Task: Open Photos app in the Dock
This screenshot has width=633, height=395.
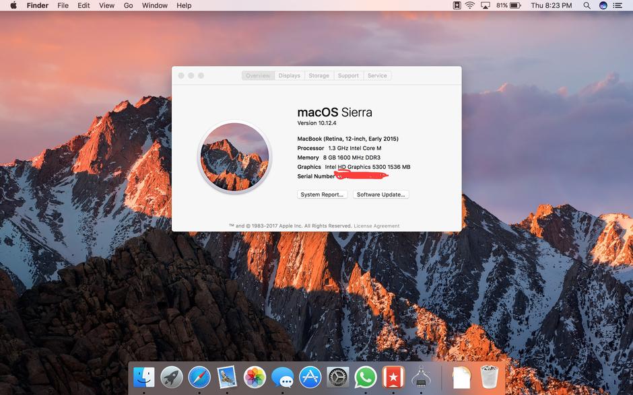Action: (255, 378)
